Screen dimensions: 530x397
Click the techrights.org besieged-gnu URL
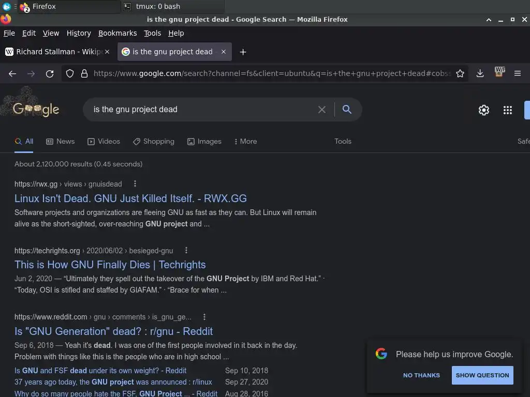coord(94,251)
